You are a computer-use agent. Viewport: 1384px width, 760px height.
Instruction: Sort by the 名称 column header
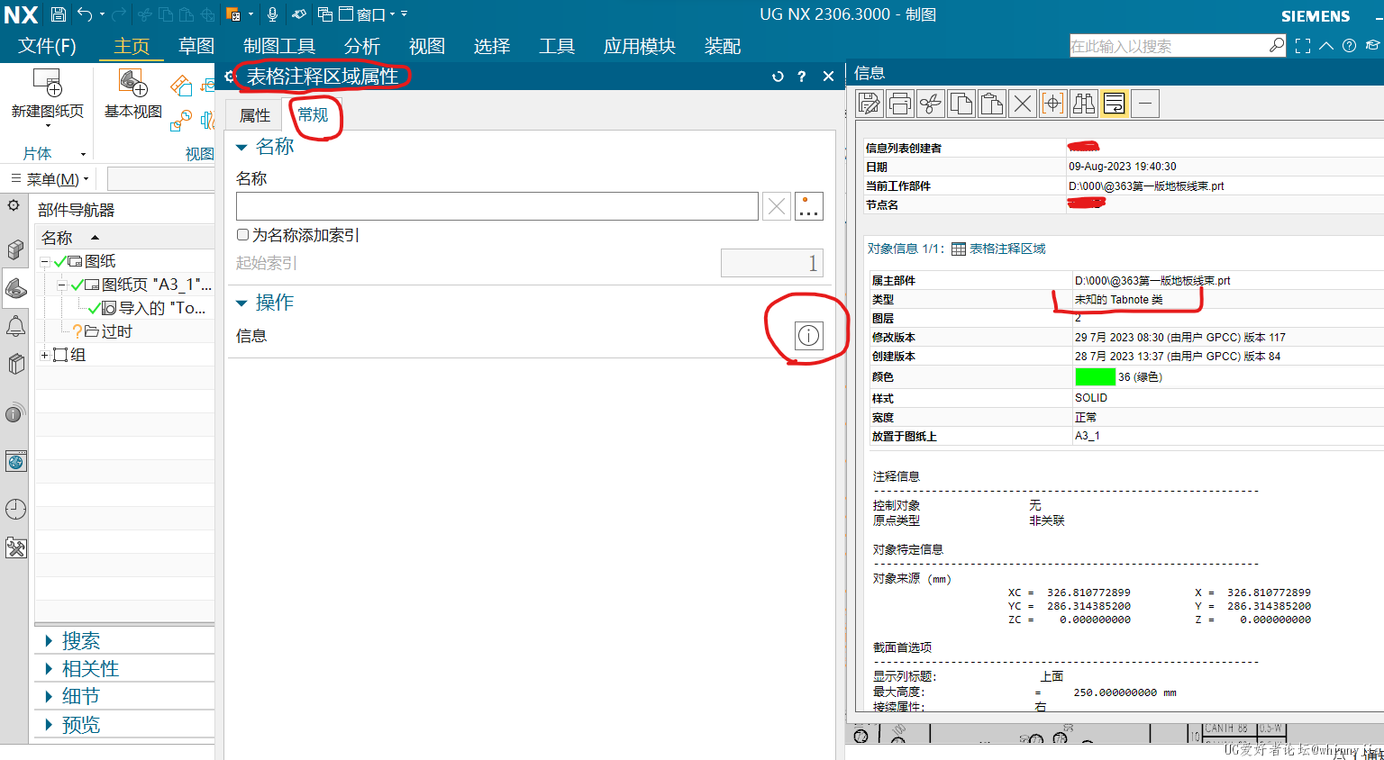point(57,238)
